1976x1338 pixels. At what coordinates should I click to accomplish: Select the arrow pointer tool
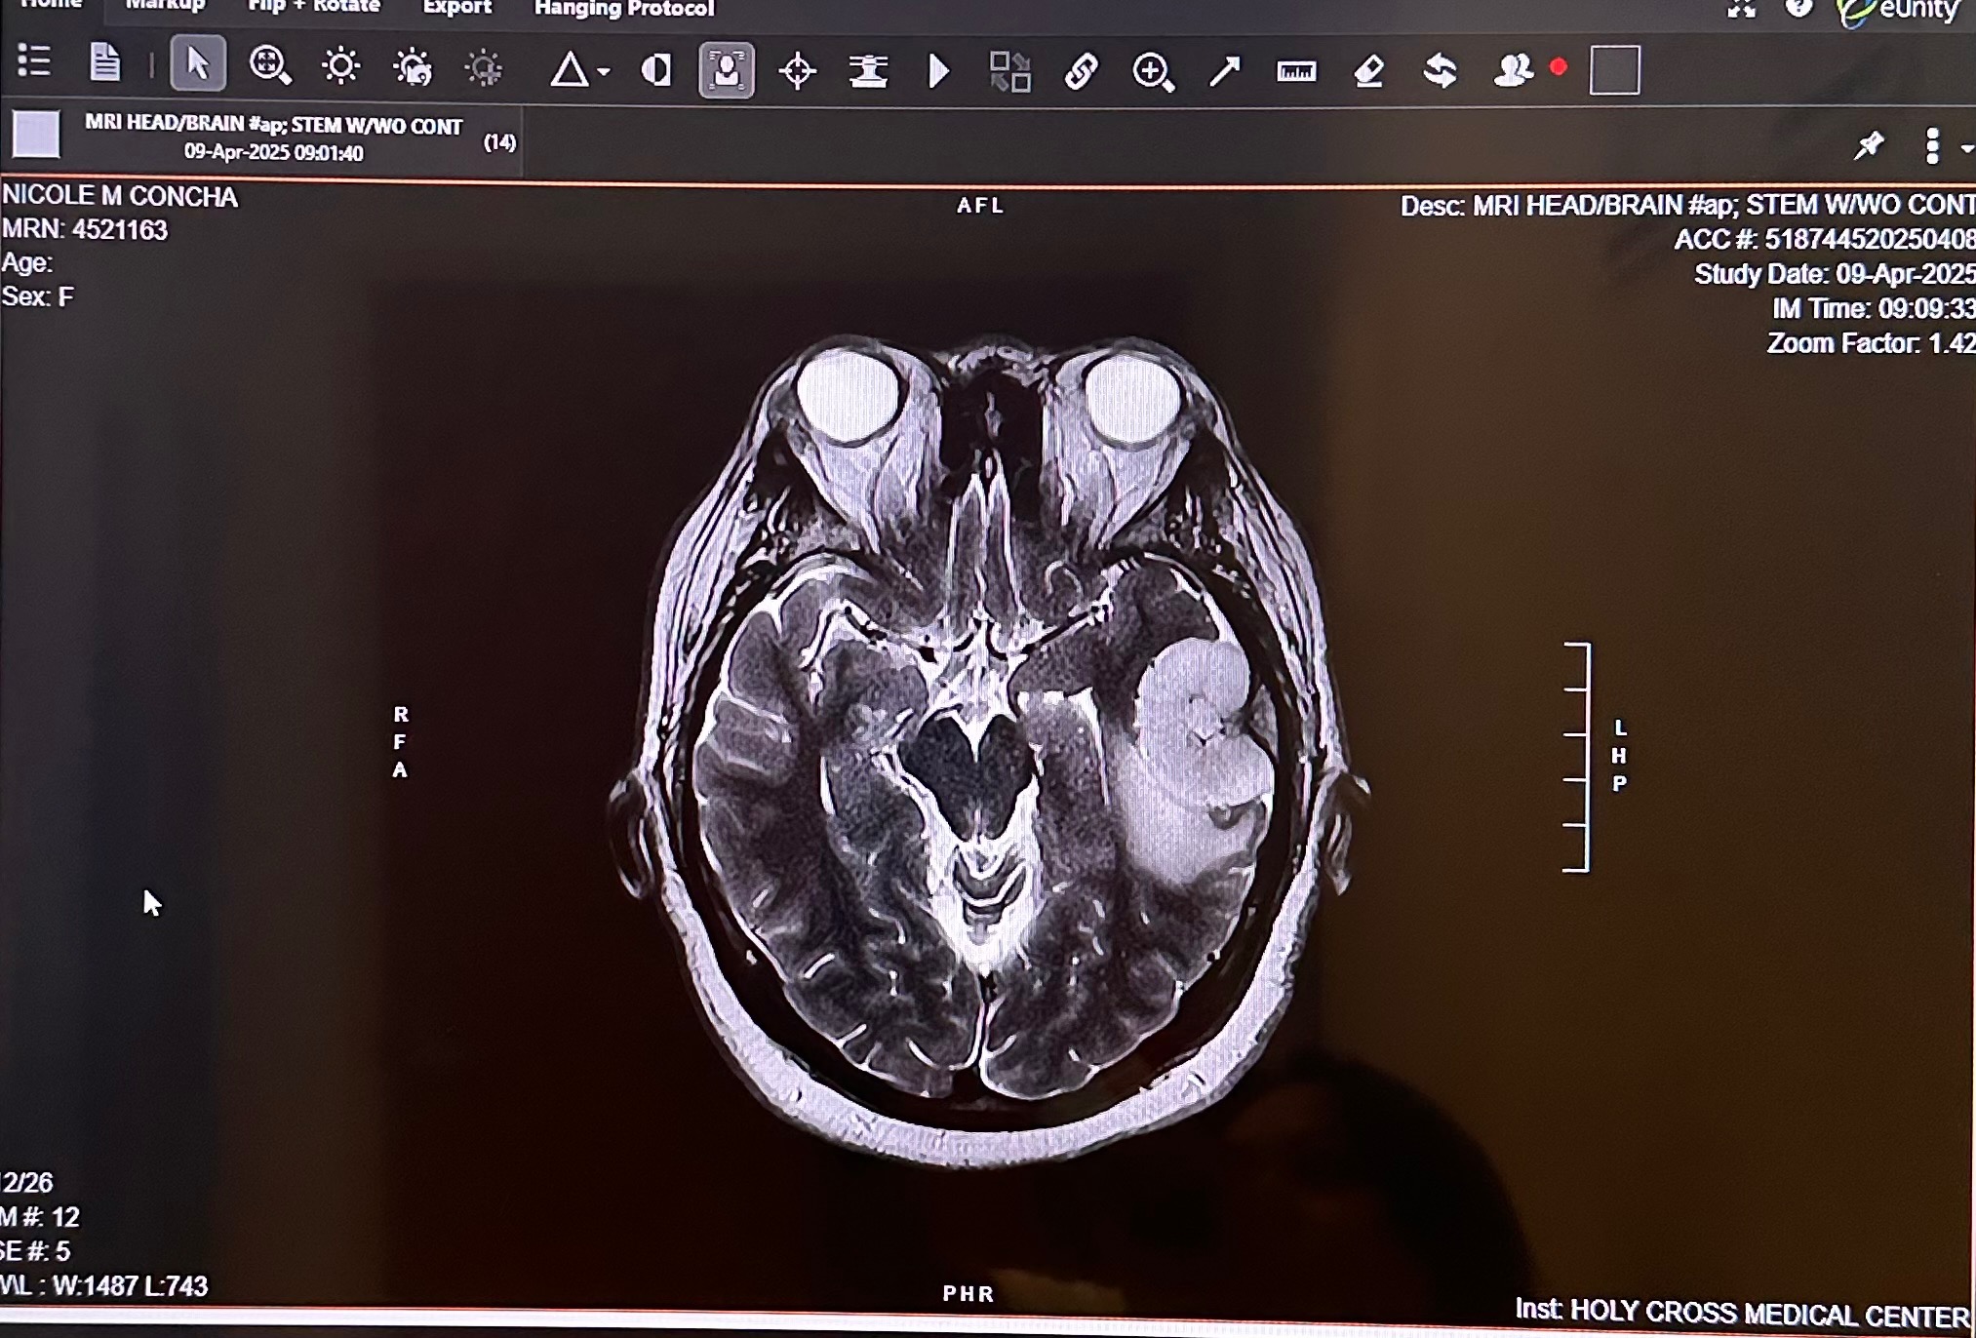coord(198,64)
